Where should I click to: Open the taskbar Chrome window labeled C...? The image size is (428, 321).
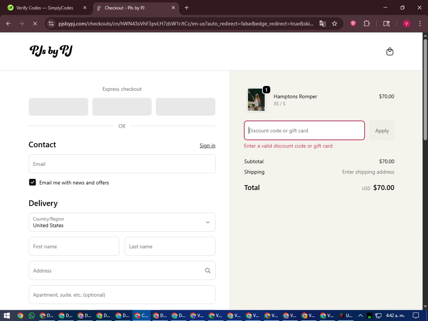click(x=142, y=315)
